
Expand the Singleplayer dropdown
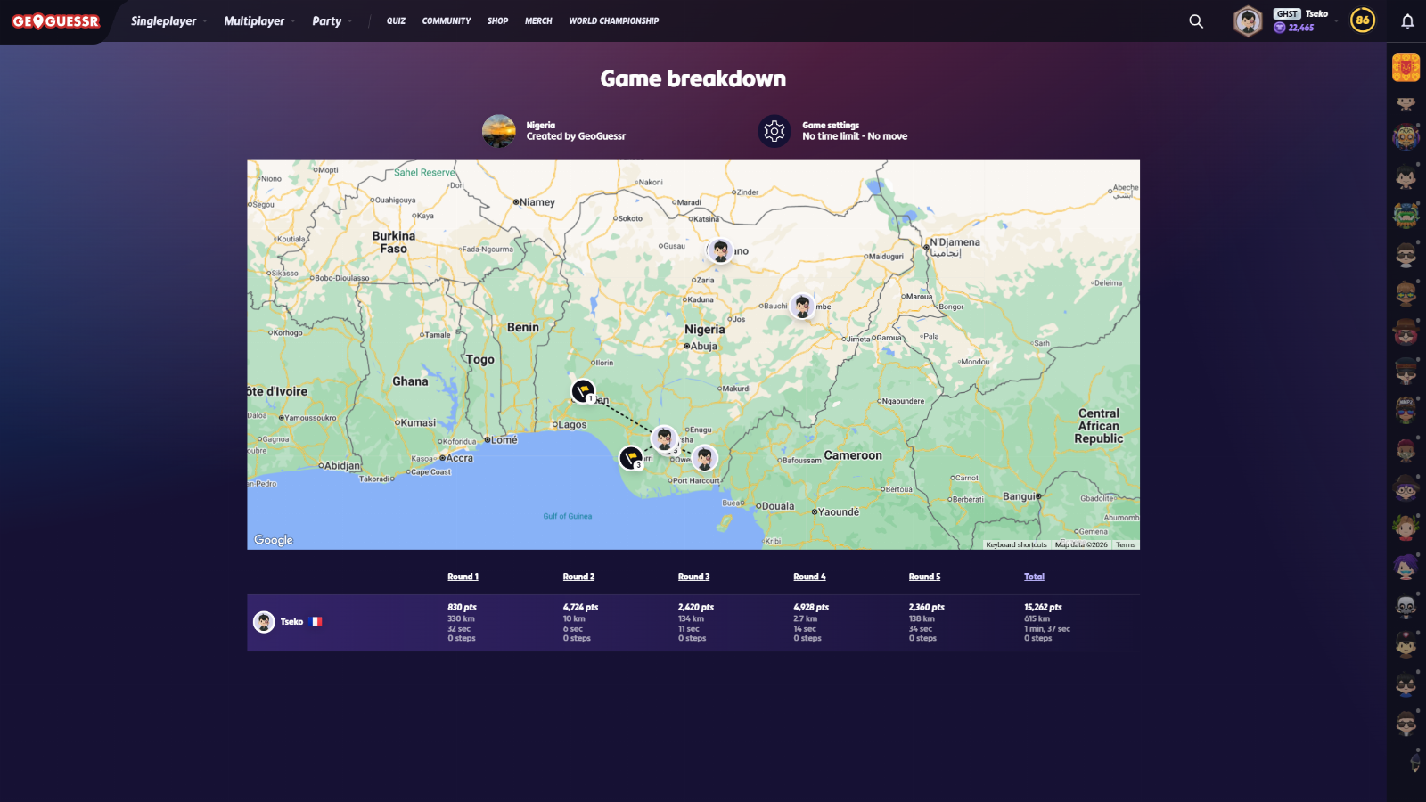(x=168, y=21)
